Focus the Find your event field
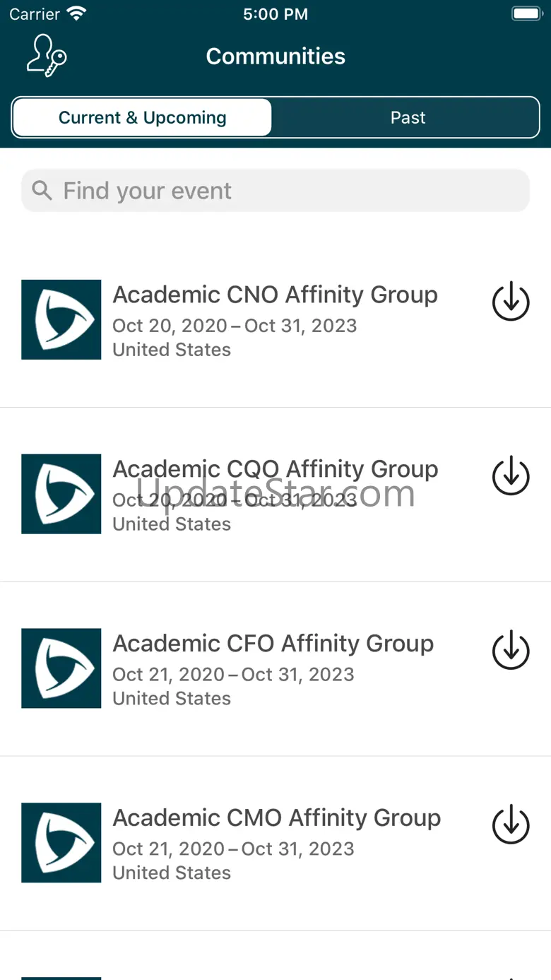 pyautogui.click(x=283, y=190)
